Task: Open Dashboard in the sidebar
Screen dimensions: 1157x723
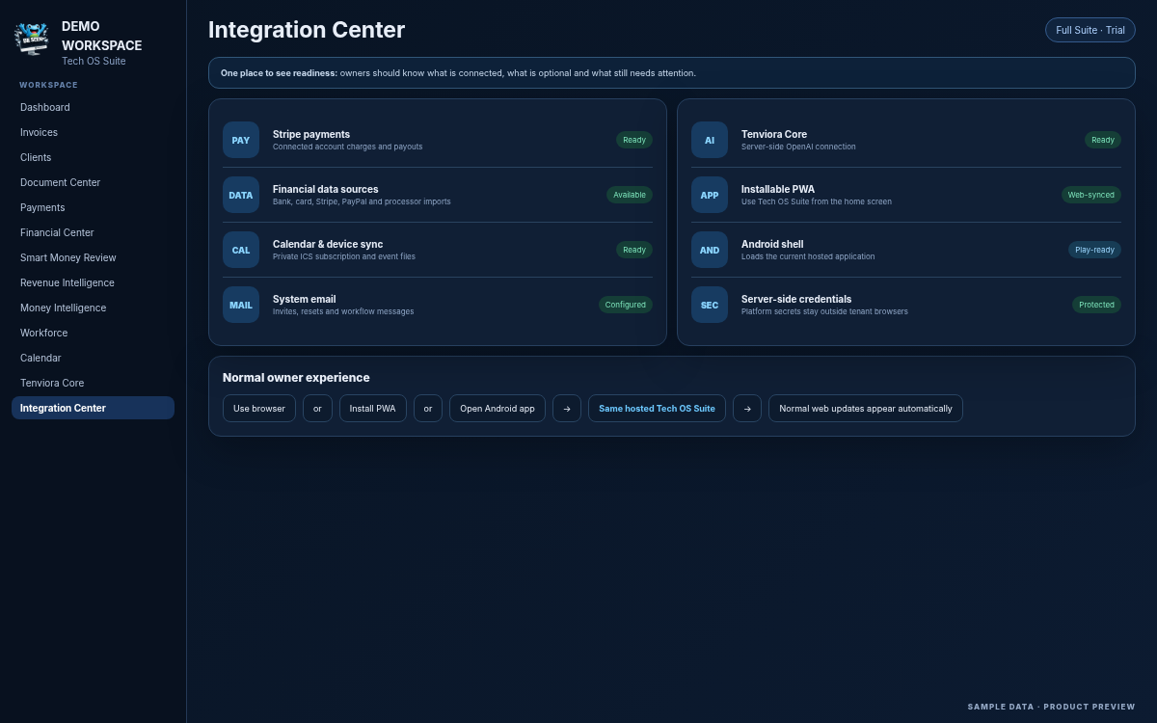Action: tap(93, 107)
